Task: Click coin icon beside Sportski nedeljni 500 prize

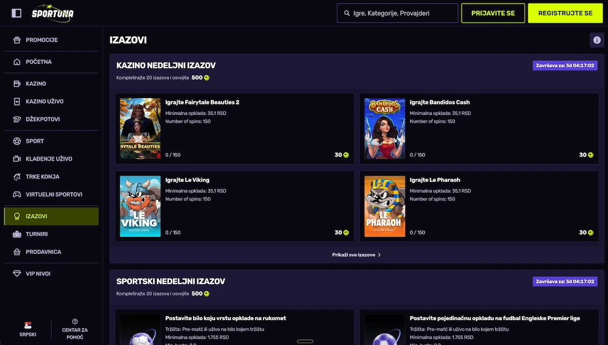Action: (x=207, y=293)
